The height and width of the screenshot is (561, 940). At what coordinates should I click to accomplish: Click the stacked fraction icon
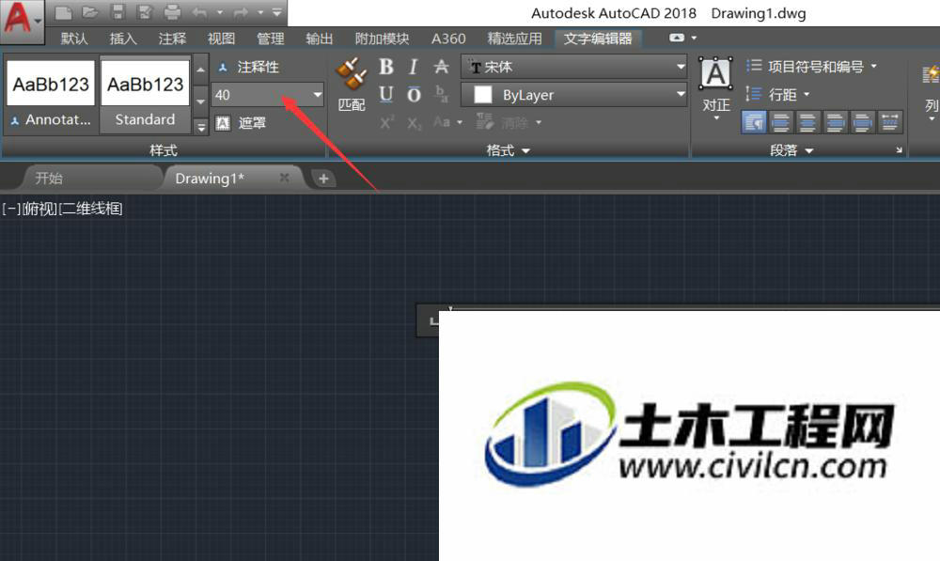(x=441, y=94)
